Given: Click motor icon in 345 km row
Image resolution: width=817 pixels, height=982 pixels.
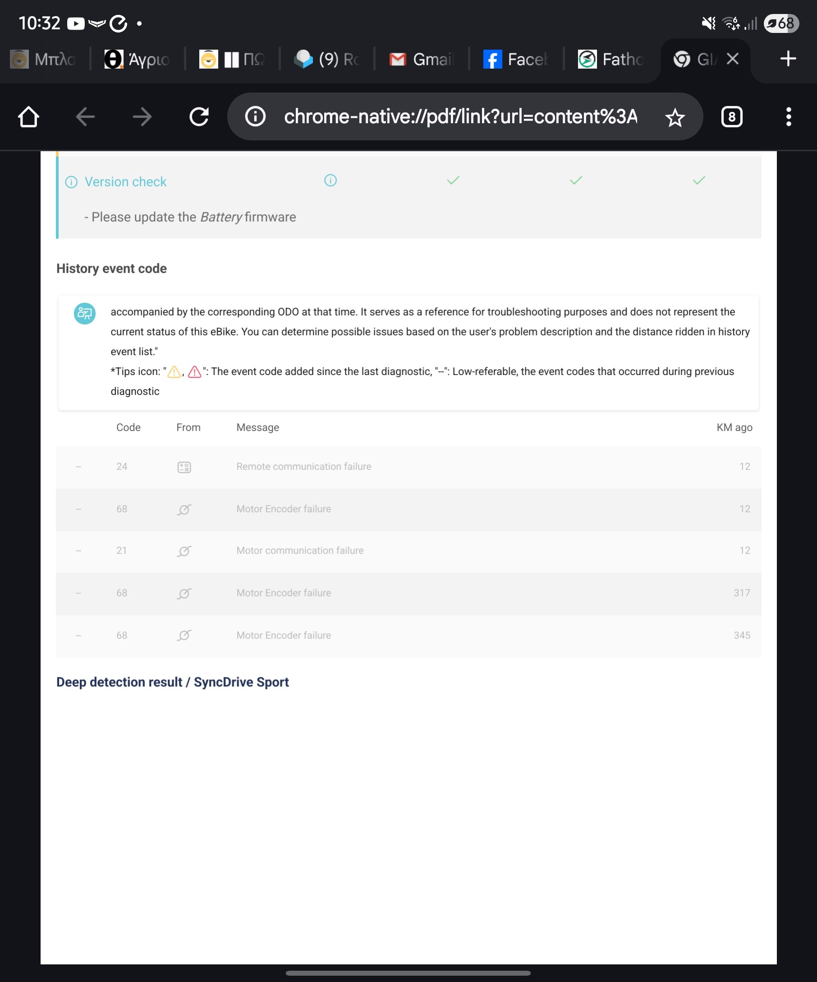Looking at the screenshot, I should pyautogui.click(x=184, y=635).
